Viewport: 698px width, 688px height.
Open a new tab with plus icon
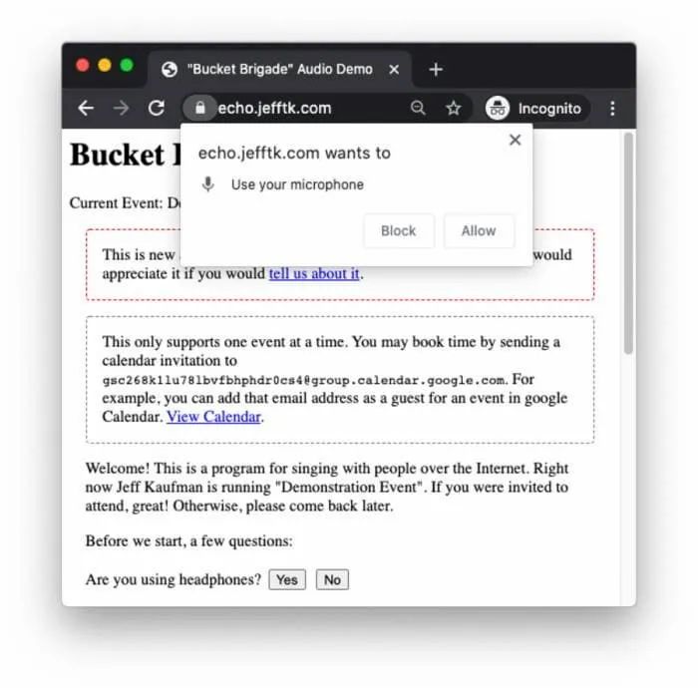(436, 70)
